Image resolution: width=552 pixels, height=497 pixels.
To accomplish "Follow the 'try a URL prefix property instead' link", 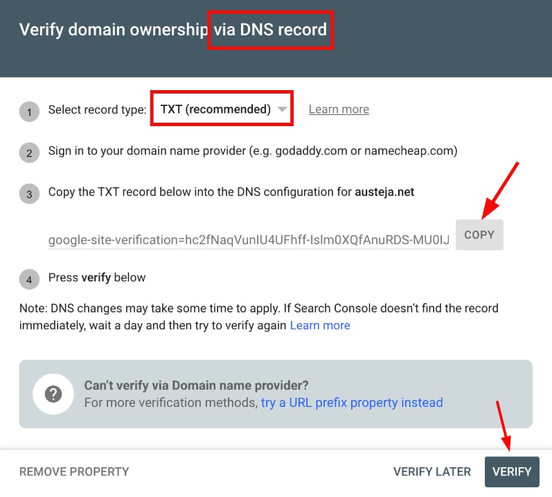I will click(x=352, y=402).
